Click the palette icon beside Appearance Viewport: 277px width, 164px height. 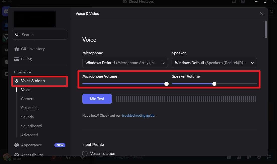16,145
